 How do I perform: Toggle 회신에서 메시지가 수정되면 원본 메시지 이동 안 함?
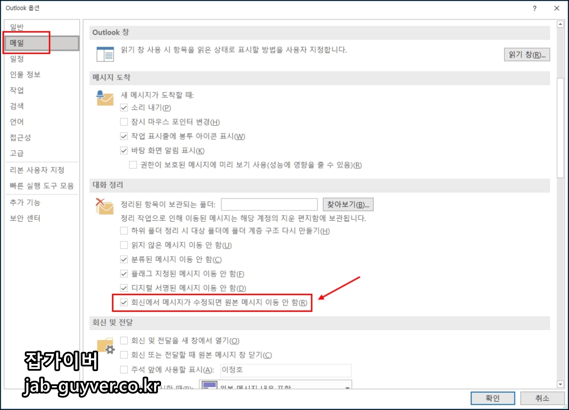tap(124, 302)
